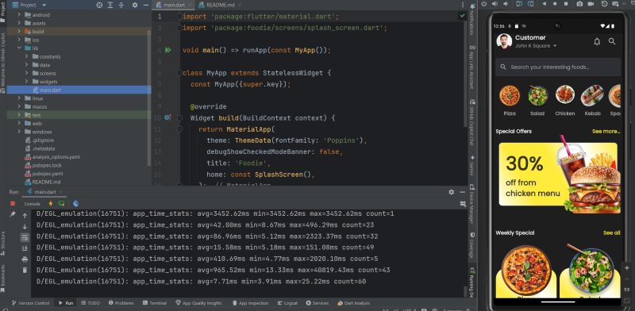Click the Flutter Hot Reload lightning icon

click(51, 204)
